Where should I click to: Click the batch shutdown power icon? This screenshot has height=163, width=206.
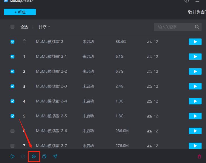tap(23, 156)
